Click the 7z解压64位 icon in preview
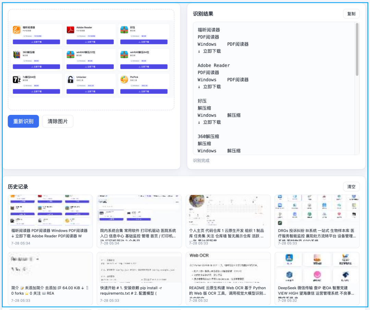 (17, 80)
